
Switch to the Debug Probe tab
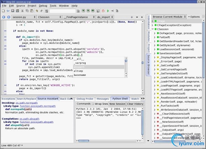pyautogui.click(x=85, y=99)
